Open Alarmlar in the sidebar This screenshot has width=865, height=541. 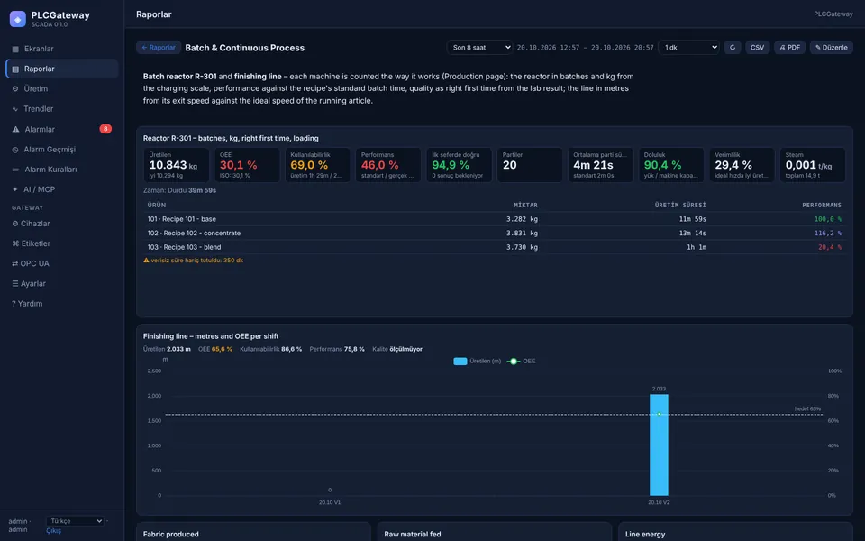pos(62,129)
